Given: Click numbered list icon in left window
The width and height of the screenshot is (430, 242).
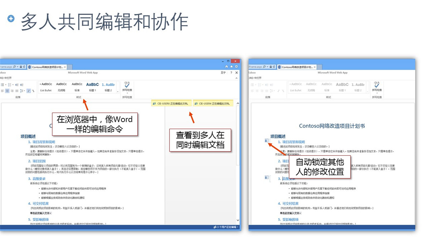Looking at the screenshot, I should coord(10,85).
